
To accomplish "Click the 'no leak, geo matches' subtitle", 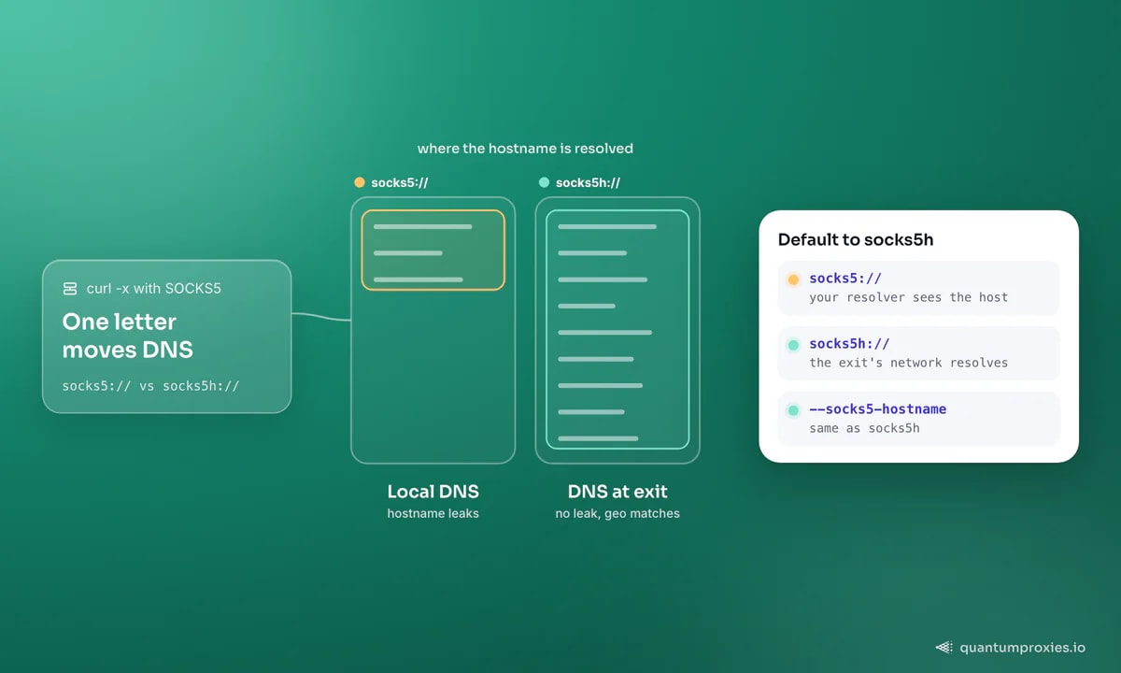I will [x=617, y=513].
